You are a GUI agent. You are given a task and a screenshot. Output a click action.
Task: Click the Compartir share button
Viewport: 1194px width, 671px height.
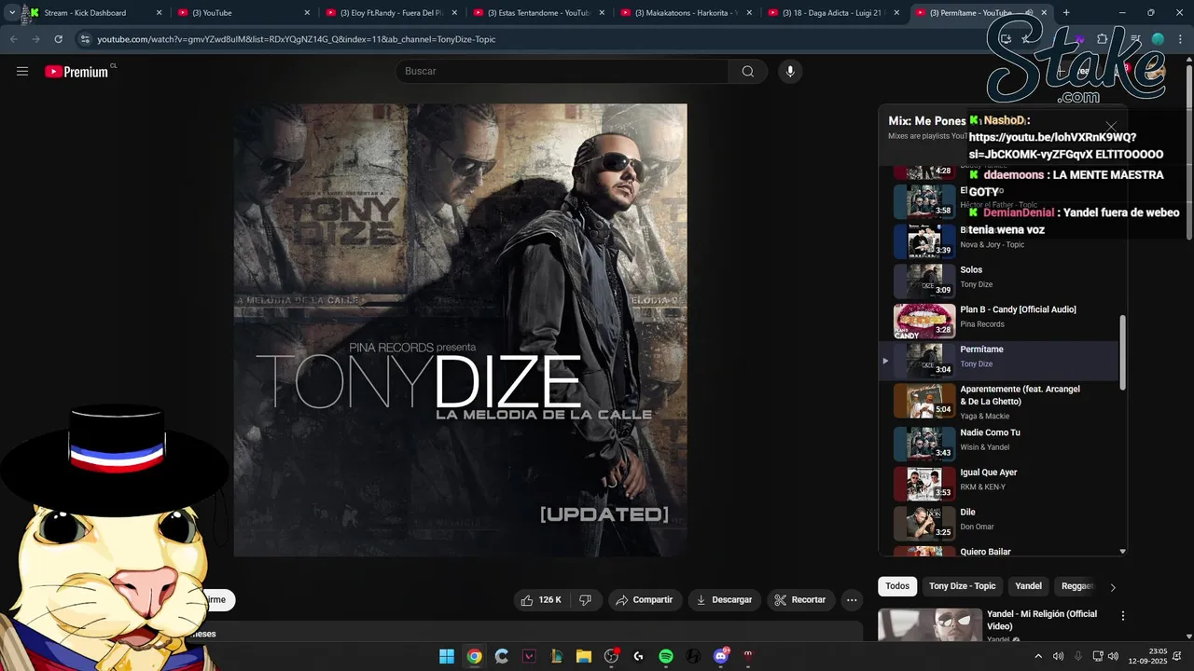(646, 600)
